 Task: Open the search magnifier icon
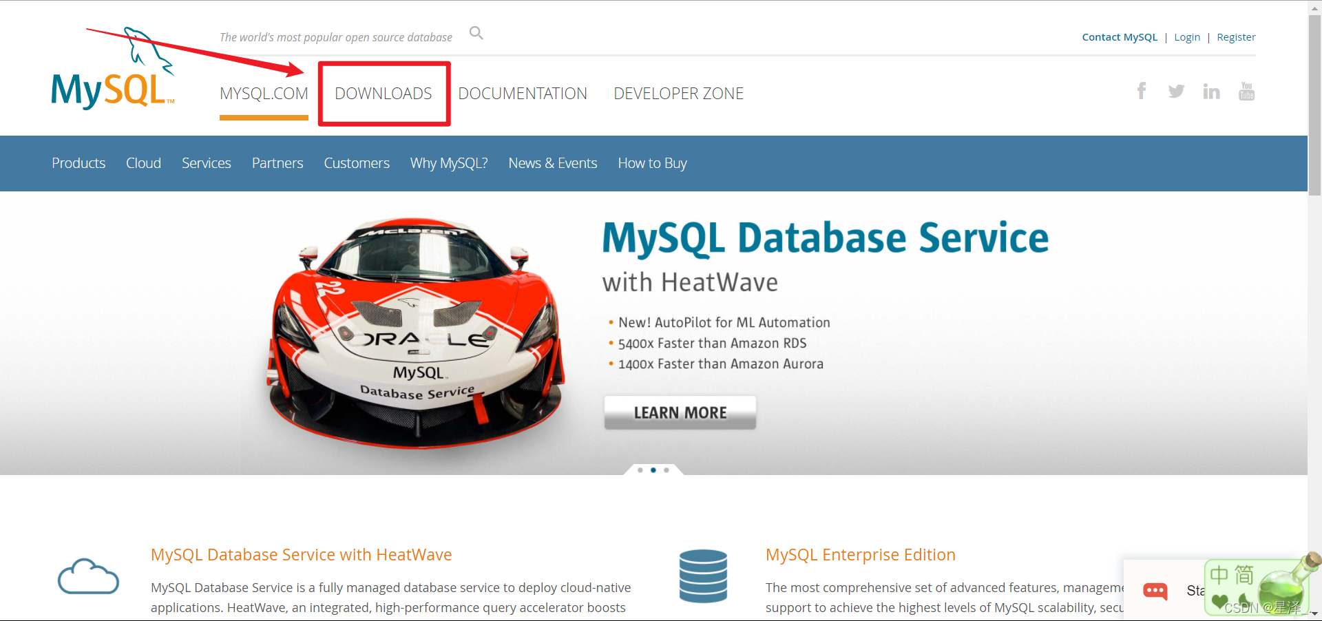[476, 33]
